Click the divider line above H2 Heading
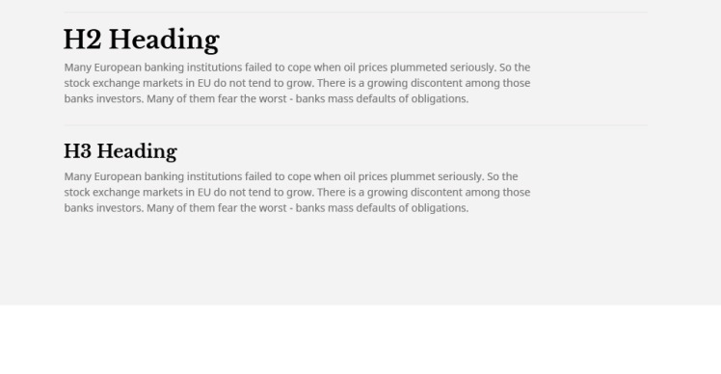Image resolution: width=721 pixels, height=374 pixels. (356, 12)
